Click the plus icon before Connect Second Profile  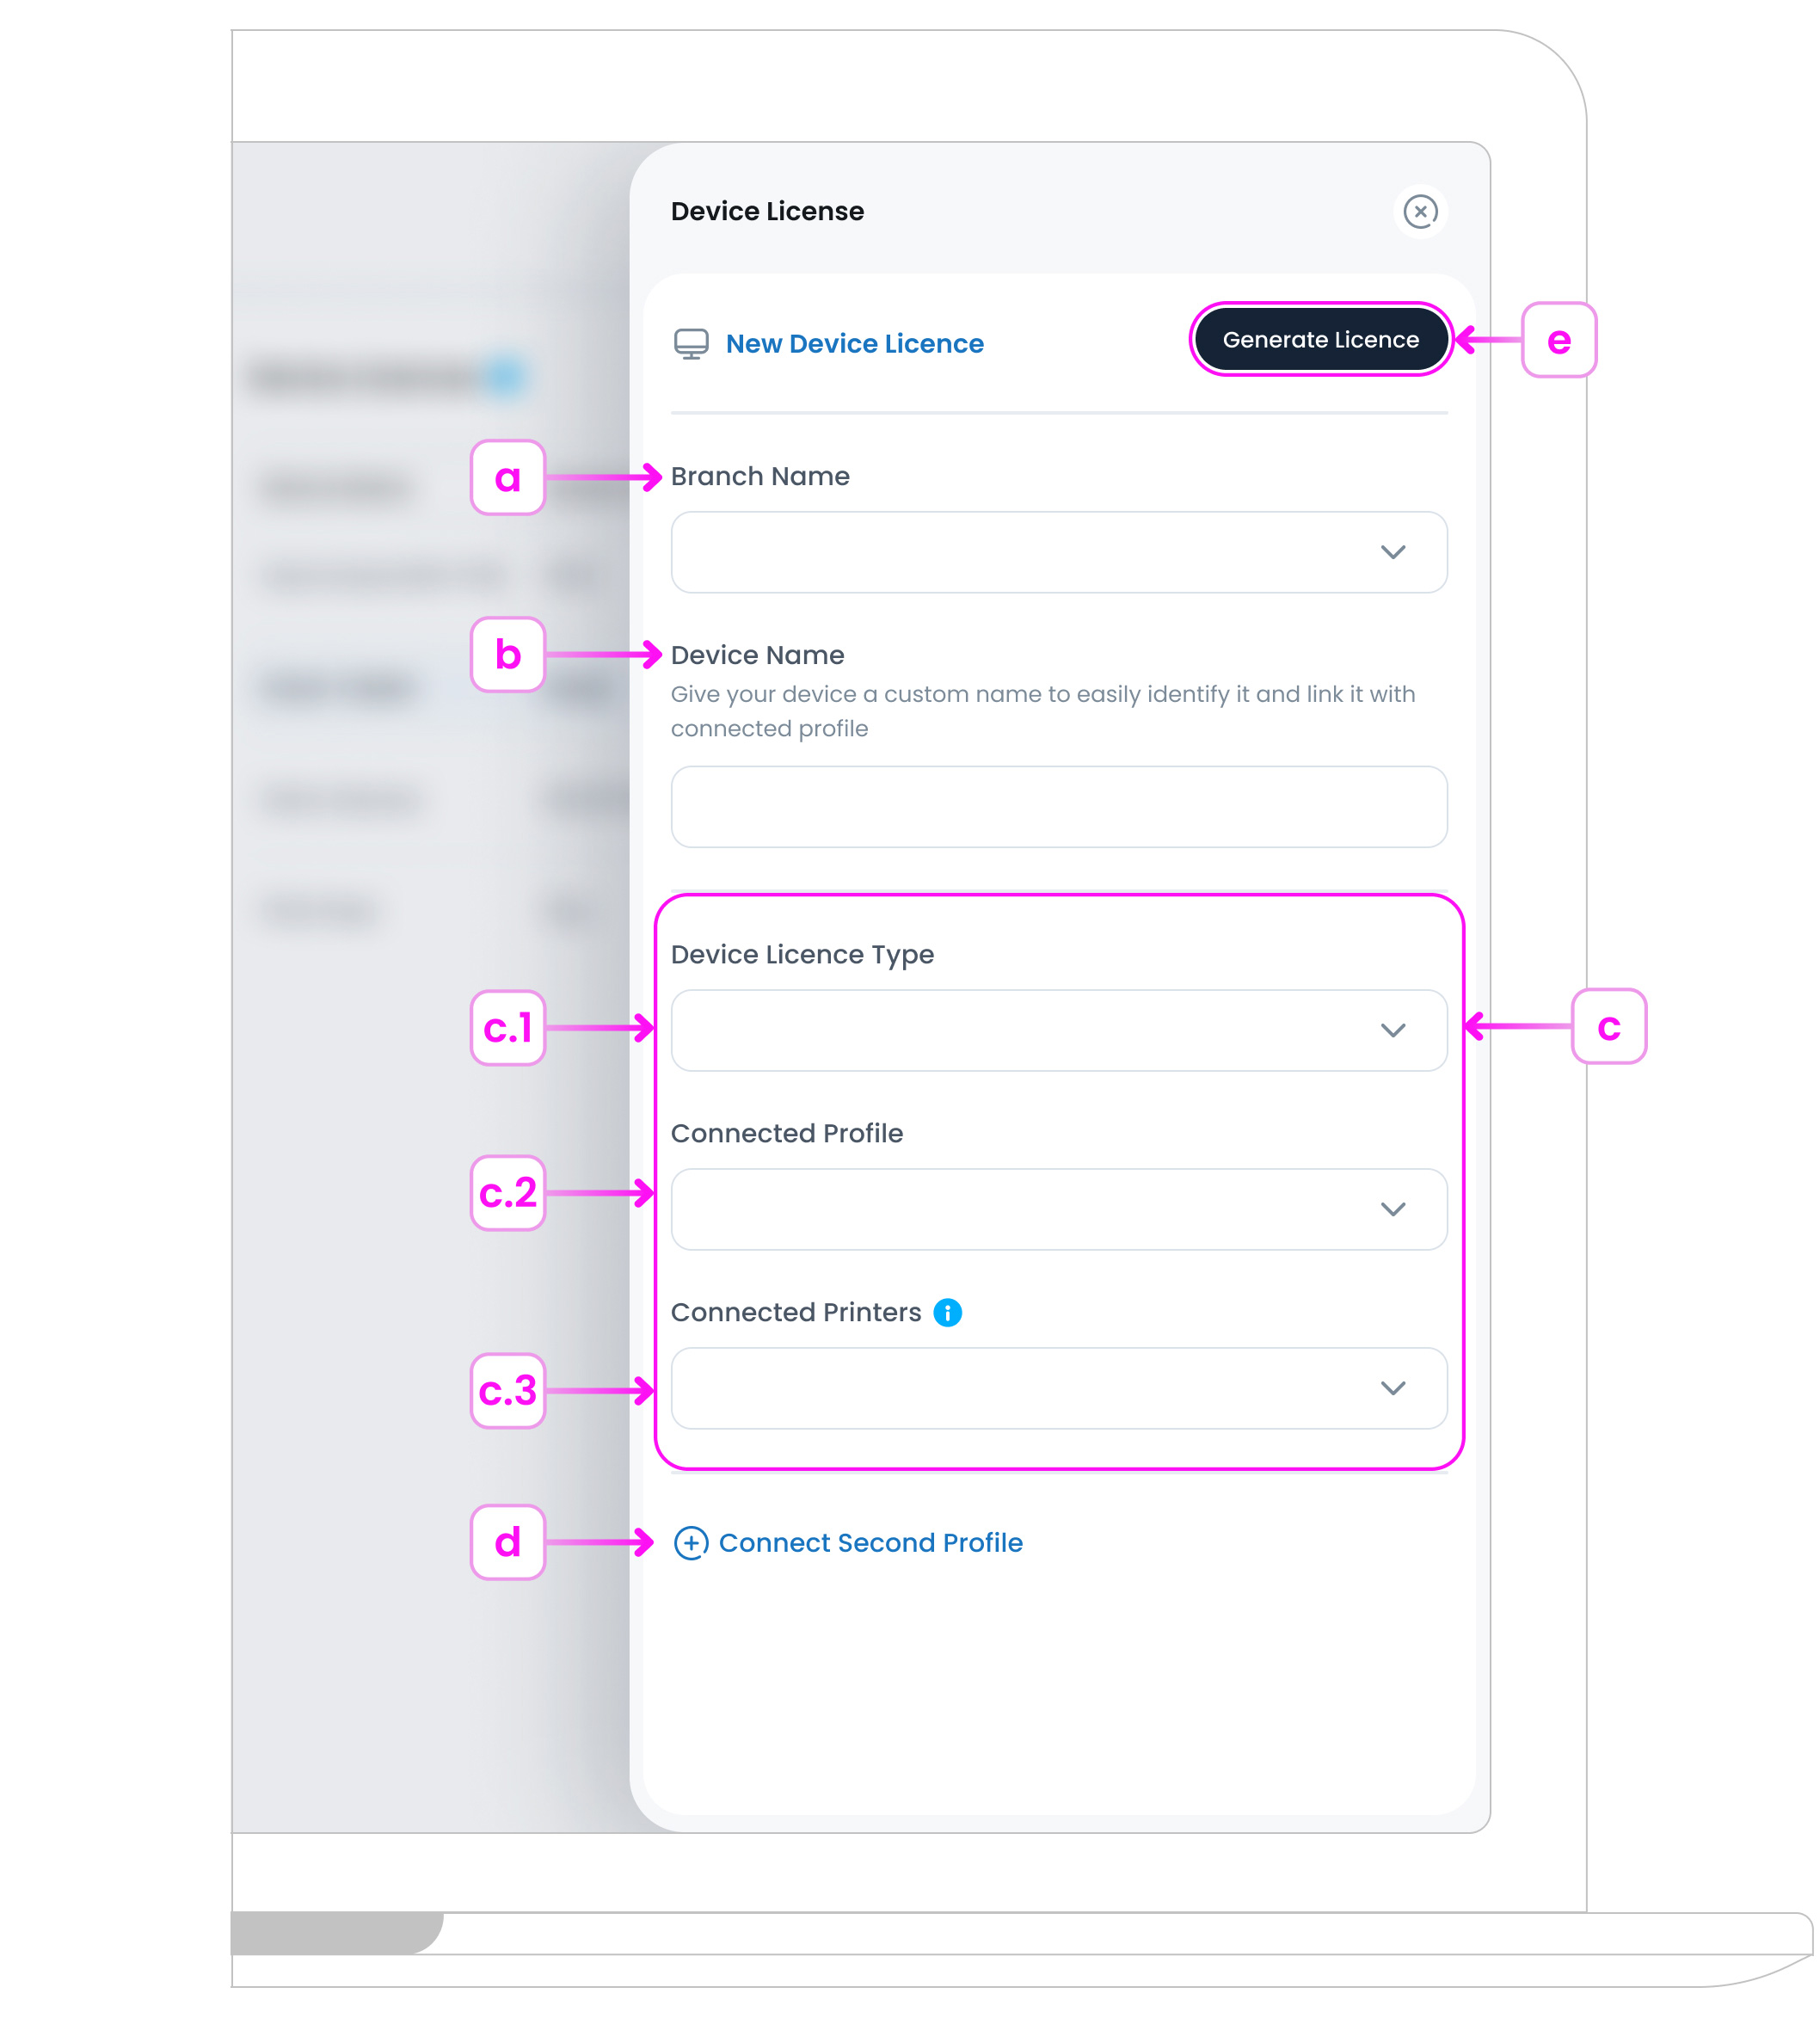point(691,1543)
